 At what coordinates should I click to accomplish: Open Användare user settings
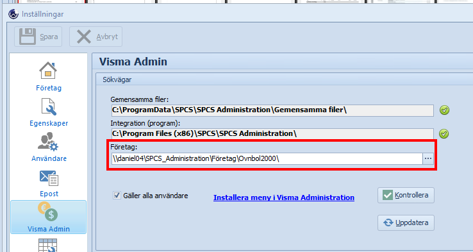click(x=49, y=147)
